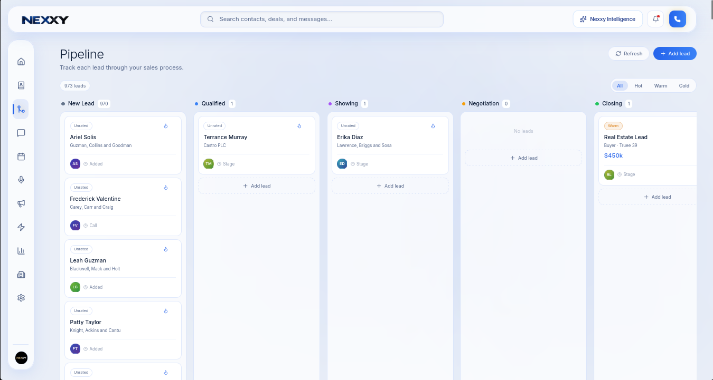Click the 973 leads count badge

pos(75,86)
